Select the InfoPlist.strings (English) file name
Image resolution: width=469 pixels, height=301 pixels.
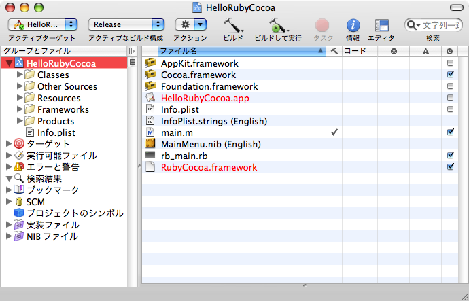click(x=214, y=121)
